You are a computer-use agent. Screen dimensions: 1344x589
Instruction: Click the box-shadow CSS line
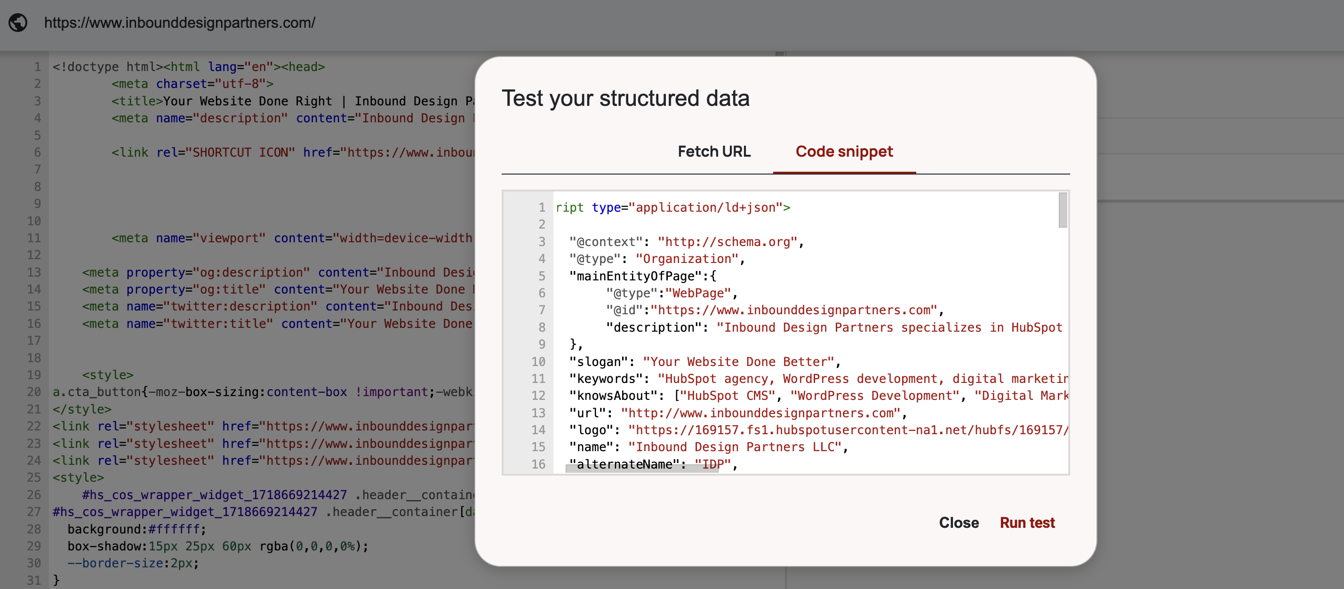pos(217,546)
